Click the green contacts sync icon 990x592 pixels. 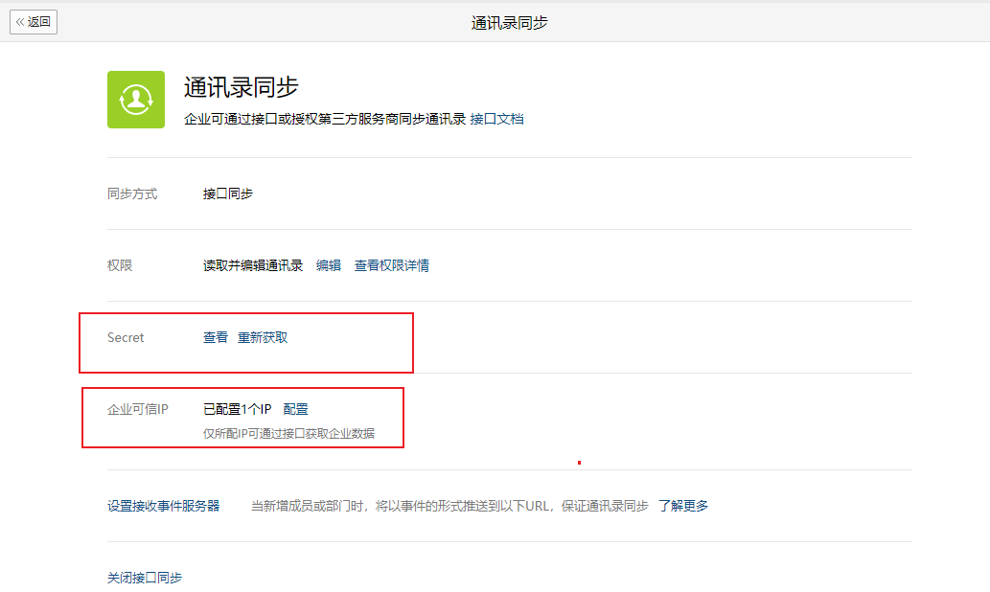tap(136, 100)
